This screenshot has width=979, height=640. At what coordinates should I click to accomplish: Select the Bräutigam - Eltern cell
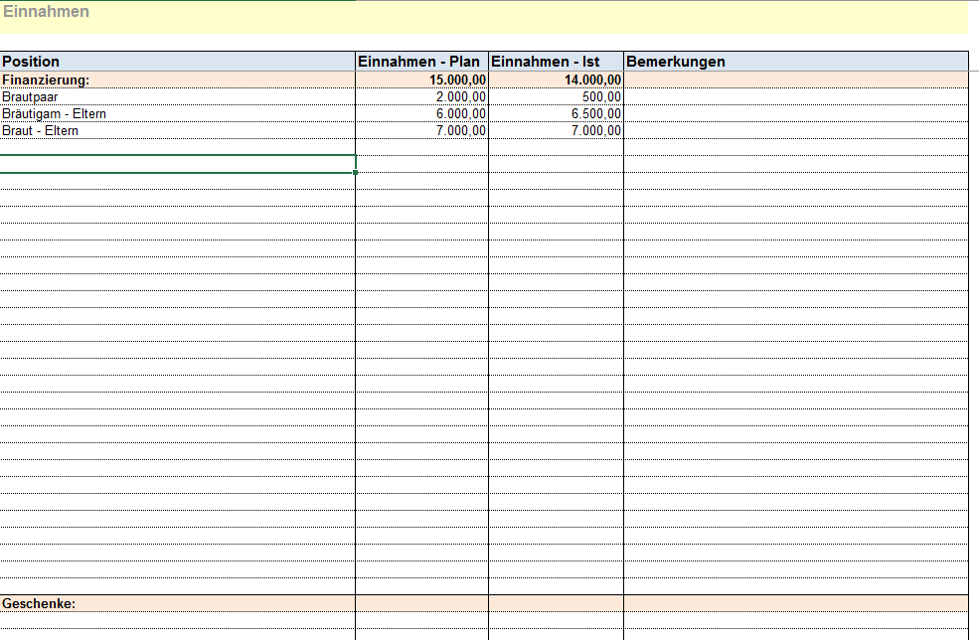[x=177, y=113]
